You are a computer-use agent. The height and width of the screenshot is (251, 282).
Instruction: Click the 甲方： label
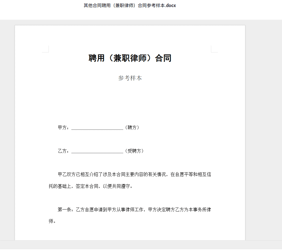tap(63, 128)
